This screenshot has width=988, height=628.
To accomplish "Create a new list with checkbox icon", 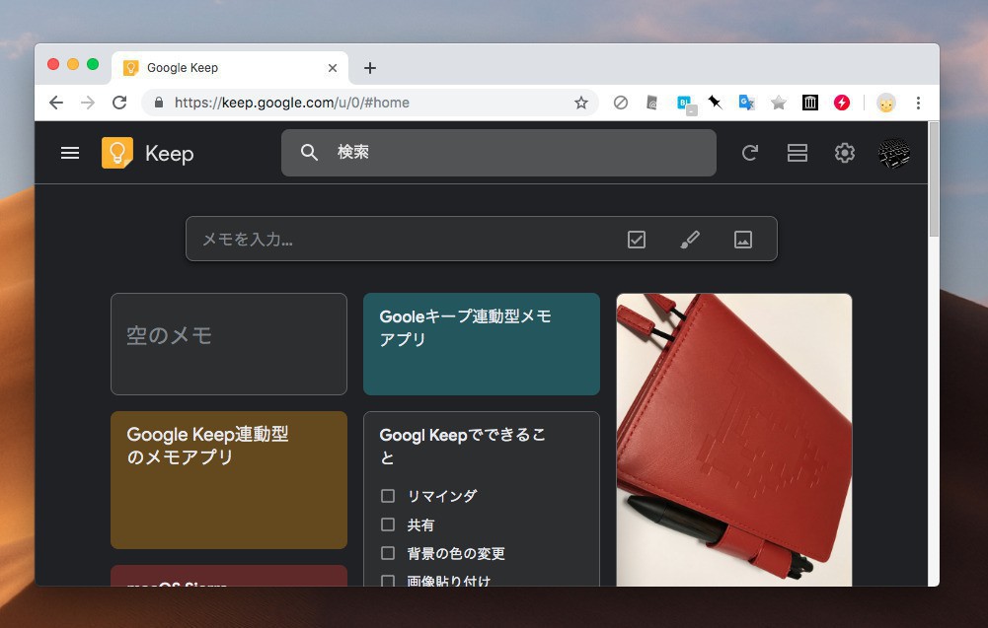I will click(x=637, y=240).
